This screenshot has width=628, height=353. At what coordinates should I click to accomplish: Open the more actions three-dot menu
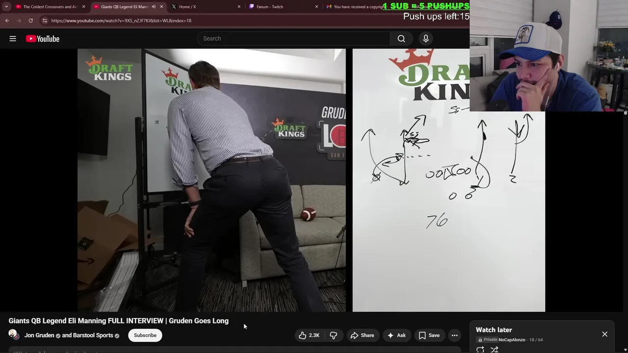[x=455, y=335]
